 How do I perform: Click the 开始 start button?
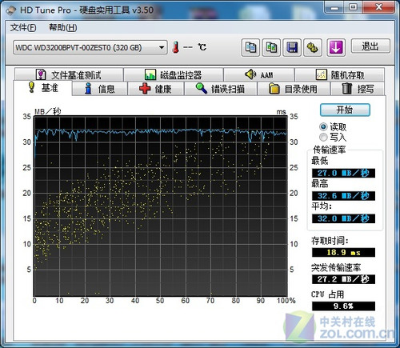coord(345,110)
